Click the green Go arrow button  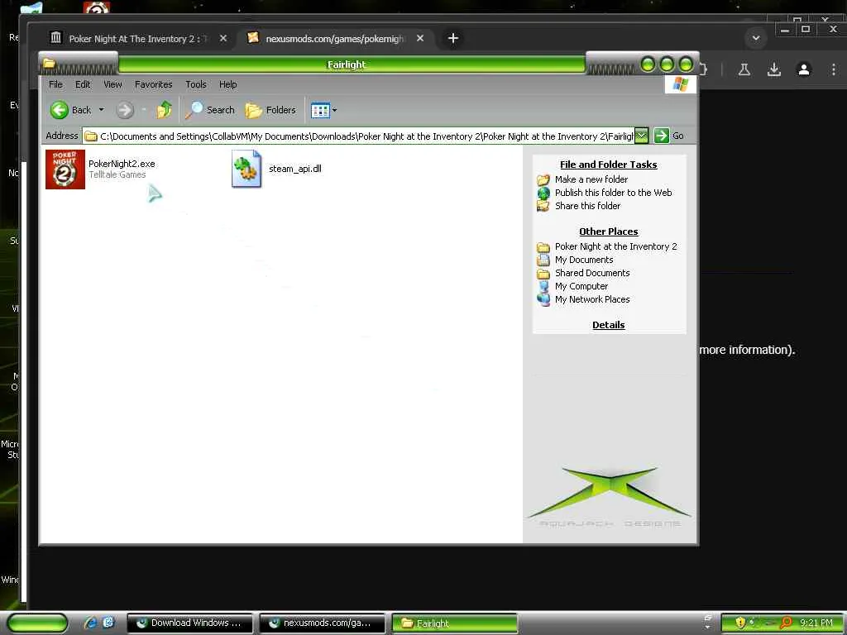pyautogui.click(x=661, y=136)
